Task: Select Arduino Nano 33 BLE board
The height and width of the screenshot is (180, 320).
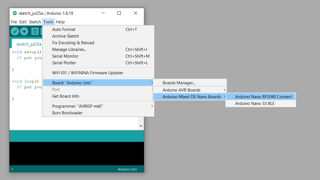Action: pyautogui.click(x=255, y=103)
